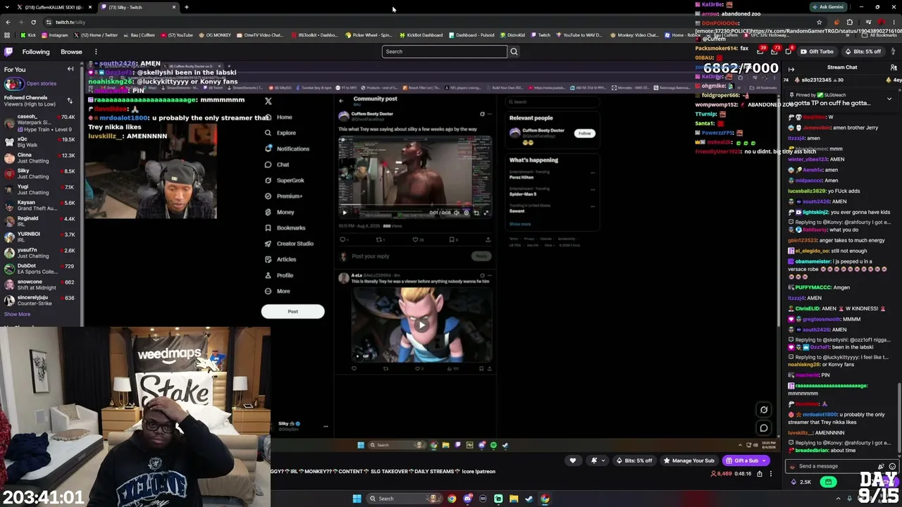Open Kaysan channel from sidebar
Image resolution: width=902 pixels, height=507 pixels.
pos(40,206)
